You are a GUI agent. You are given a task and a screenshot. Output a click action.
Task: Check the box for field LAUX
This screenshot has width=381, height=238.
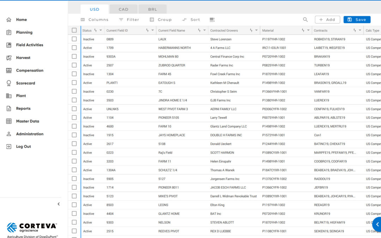(x=74, y=39)
